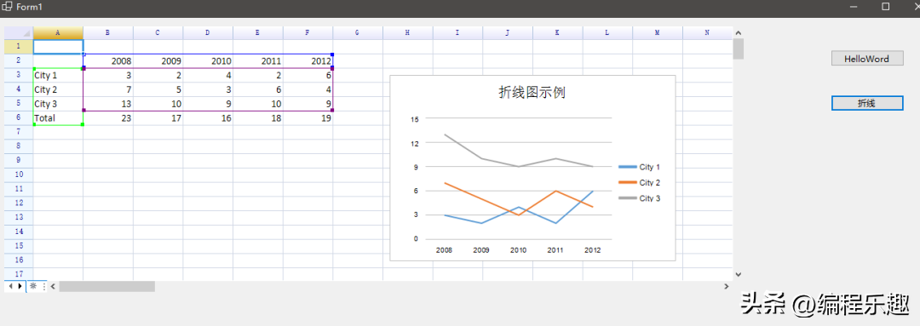Select column B header
Screen dimensions: 920x326
tap(108, 33)
